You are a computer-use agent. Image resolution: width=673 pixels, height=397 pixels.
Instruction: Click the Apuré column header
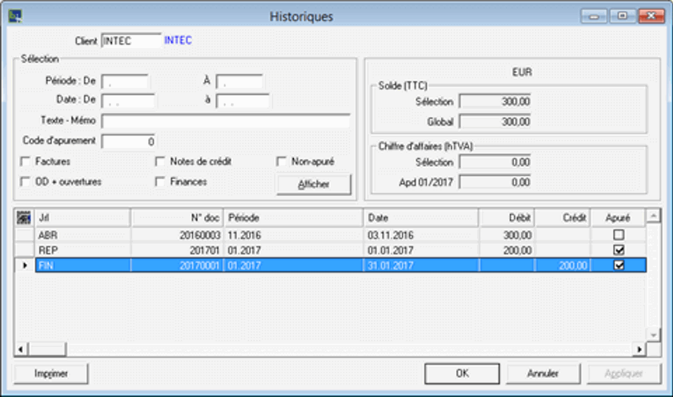[619, 218]
